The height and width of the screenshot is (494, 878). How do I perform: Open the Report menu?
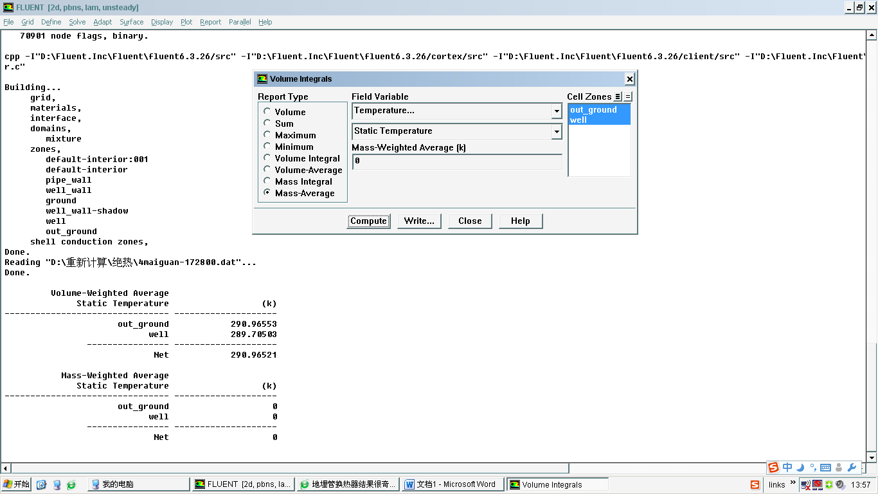tap(210, 22)
